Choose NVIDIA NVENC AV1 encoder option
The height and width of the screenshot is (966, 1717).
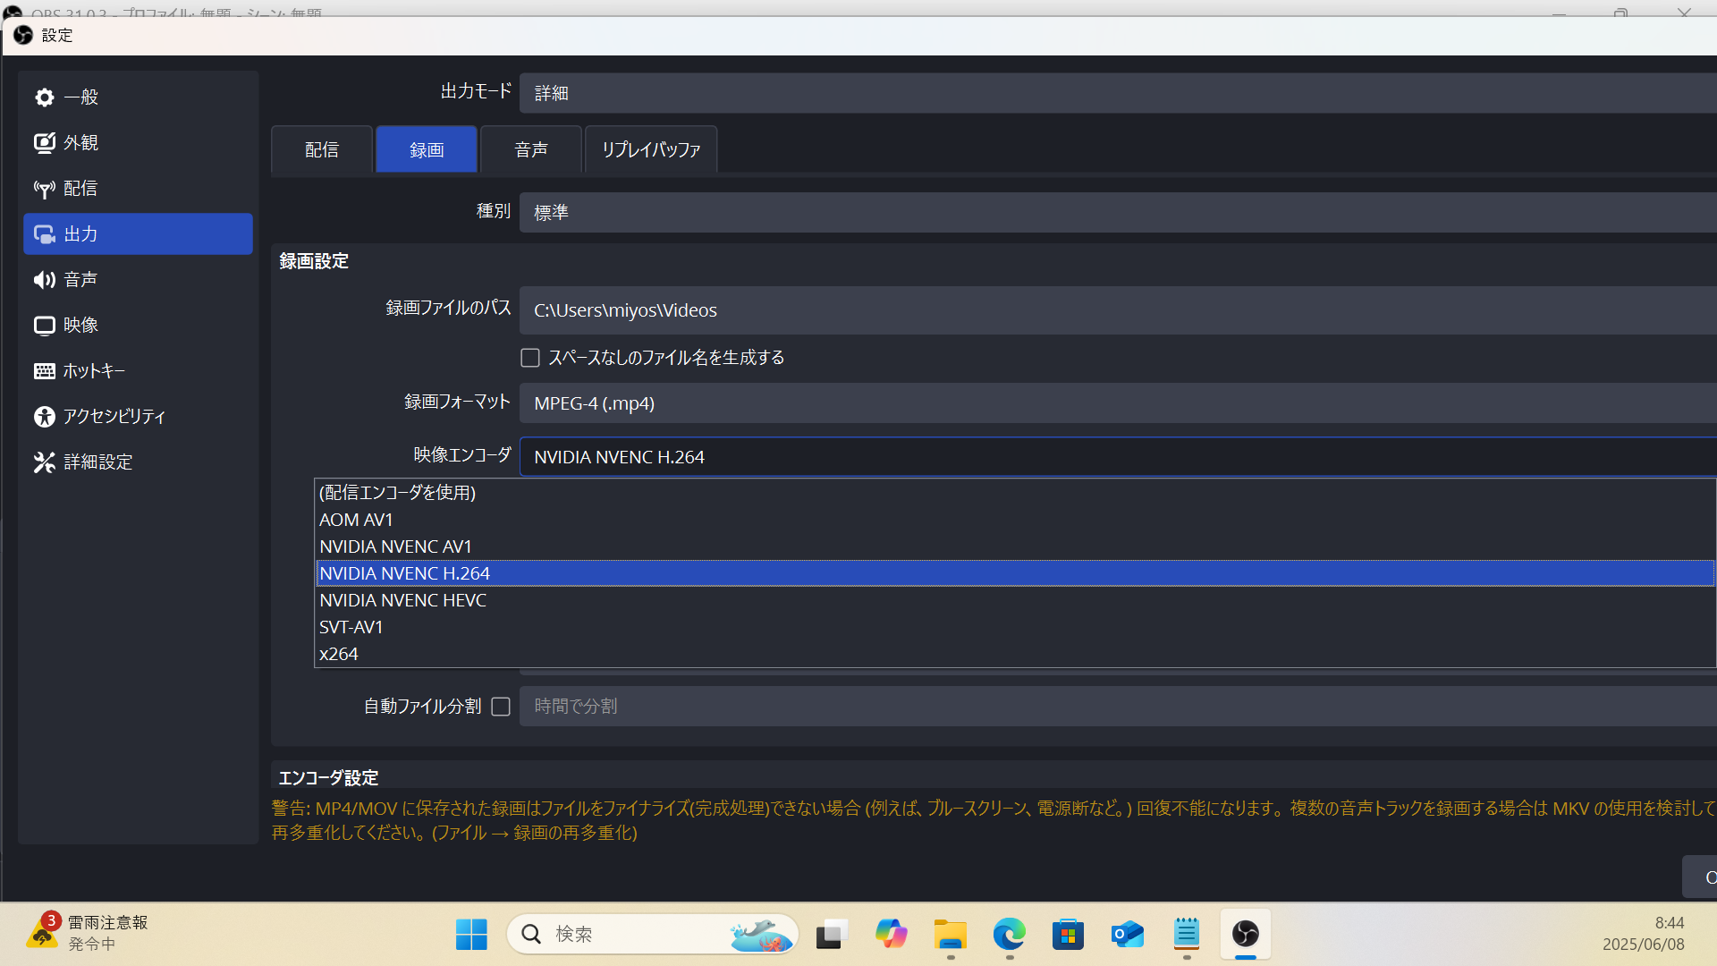point(1015,547)
